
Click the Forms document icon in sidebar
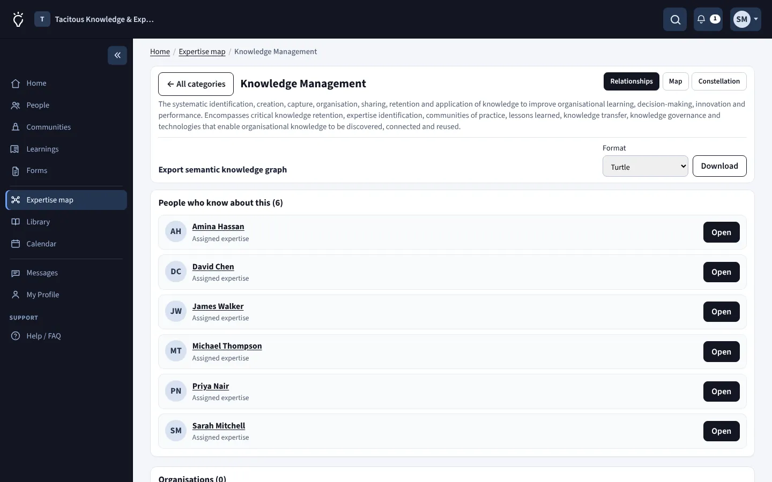(x=16, y=171)
